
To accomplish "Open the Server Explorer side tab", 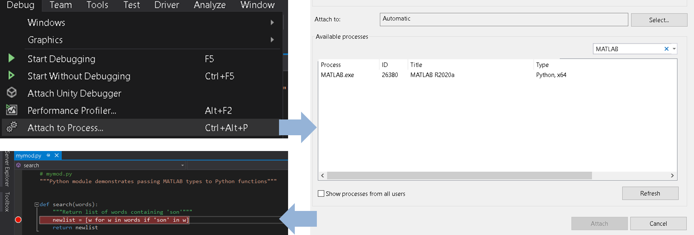I will click(7, 168).
